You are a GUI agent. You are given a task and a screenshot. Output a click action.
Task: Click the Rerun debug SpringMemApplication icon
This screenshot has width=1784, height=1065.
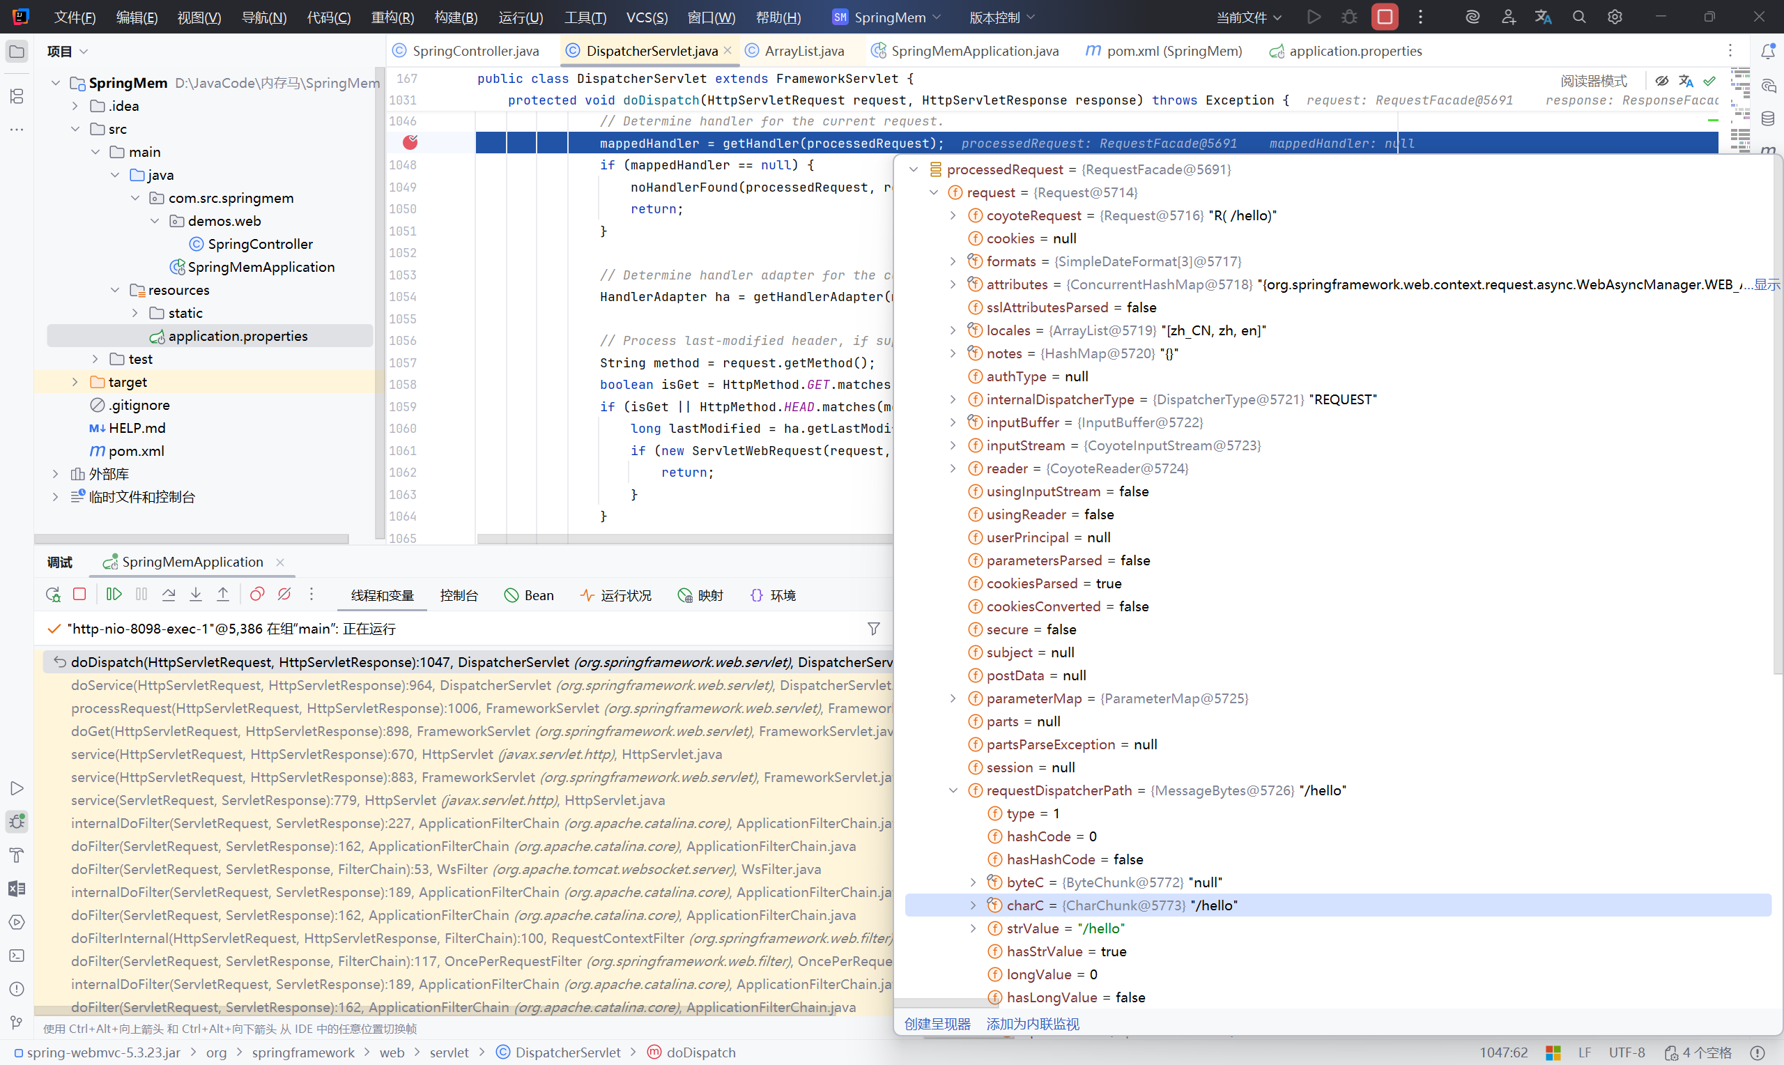pos(52,595)
